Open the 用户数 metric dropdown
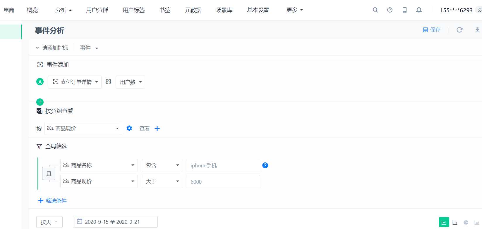 pyautogui.click(x=131, y=82)
